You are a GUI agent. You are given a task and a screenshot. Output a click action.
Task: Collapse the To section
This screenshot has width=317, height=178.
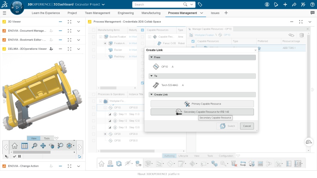pos(152,76)
